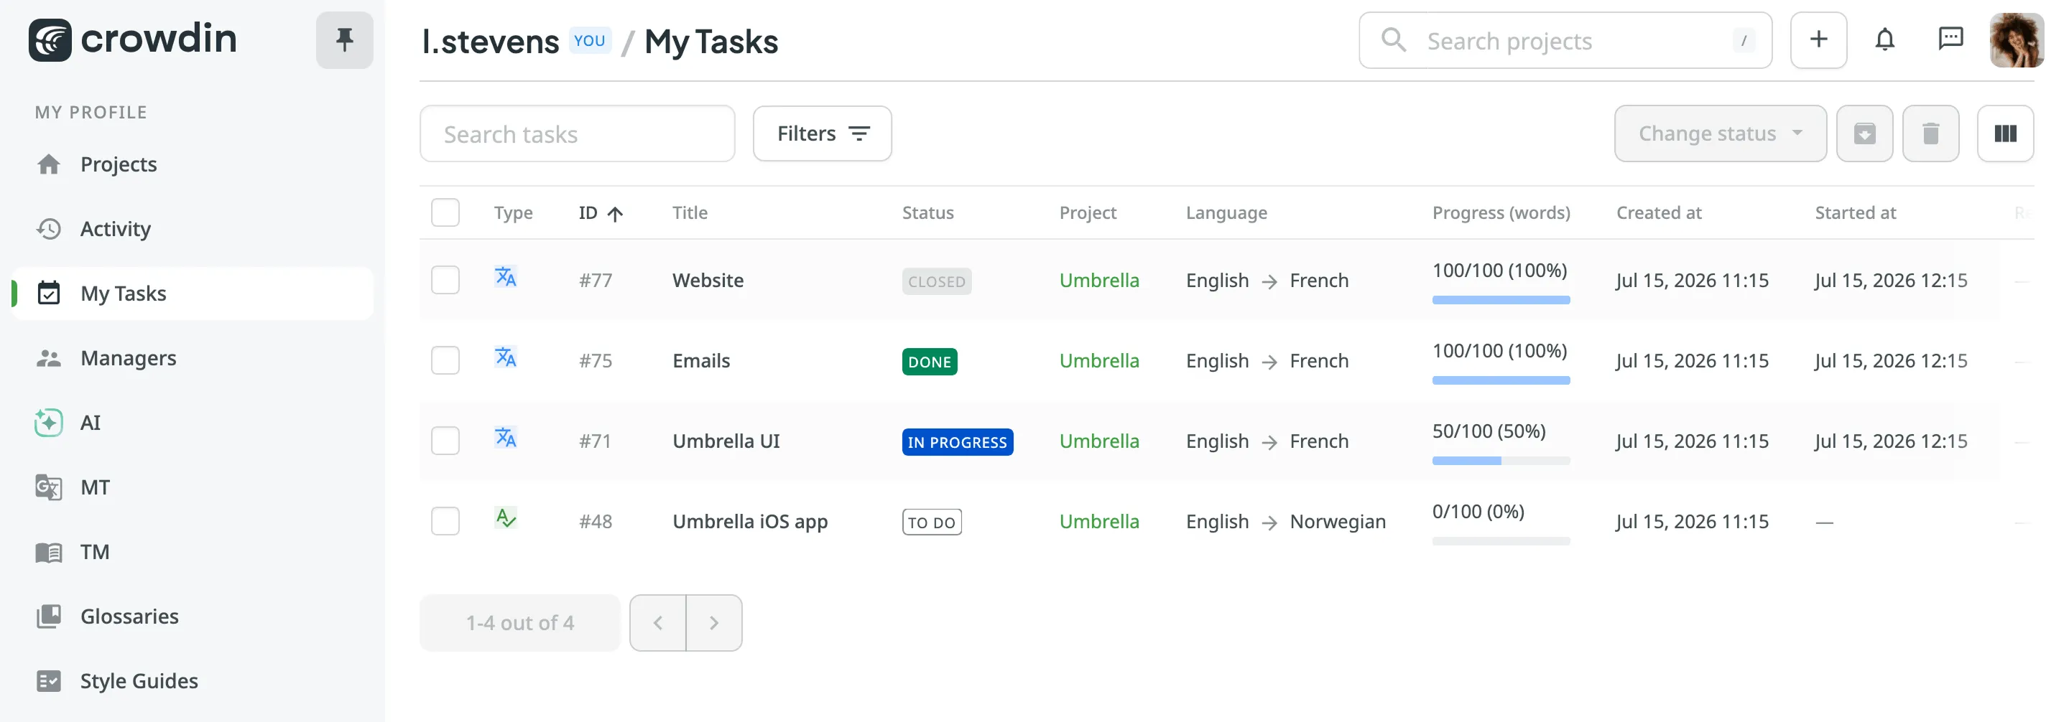
Task: Toggle the select-all tasks checkbox
Action: click(x=445, y=212)
